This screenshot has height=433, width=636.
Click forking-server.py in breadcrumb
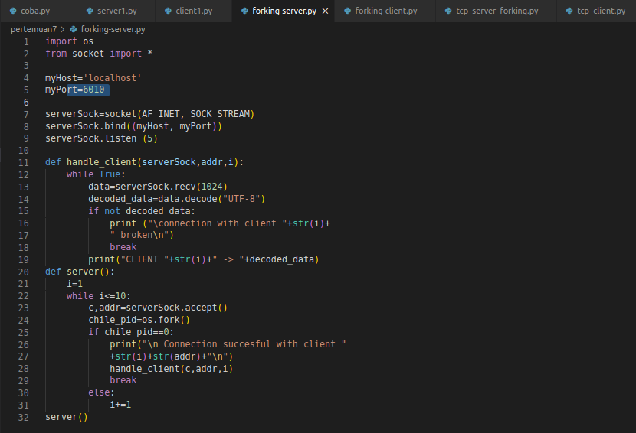point(113,29)
